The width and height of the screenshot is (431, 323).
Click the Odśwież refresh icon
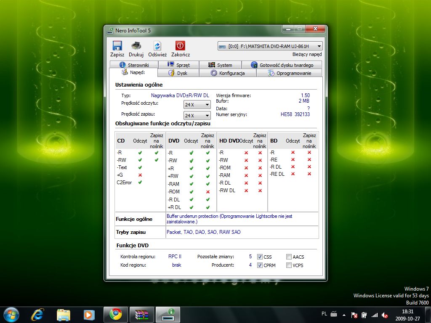pyautogui.click(x=157, y=45)
